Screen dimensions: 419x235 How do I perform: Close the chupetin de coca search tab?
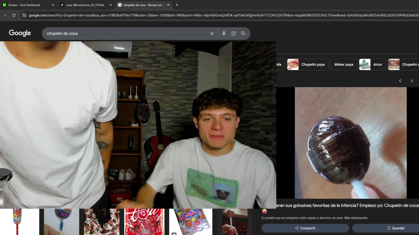pyautogui.click(x=168, y=5)
